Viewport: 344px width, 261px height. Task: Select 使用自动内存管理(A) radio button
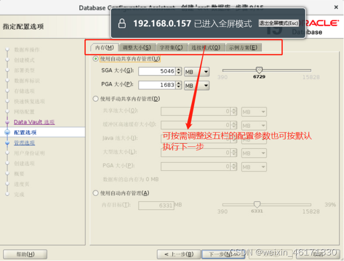(96, 193)
